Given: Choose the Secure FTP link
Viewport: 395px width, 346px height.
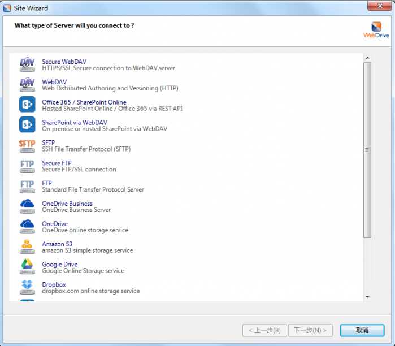Looking at the screenshot, I should (x=57, y=163).
